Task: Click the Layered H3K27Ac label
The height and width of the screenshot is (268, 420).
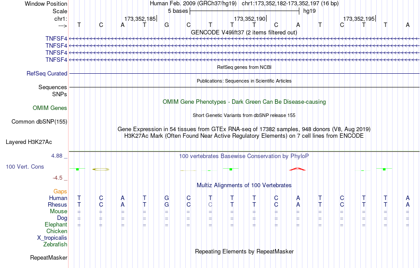Action: click(29, 142)
